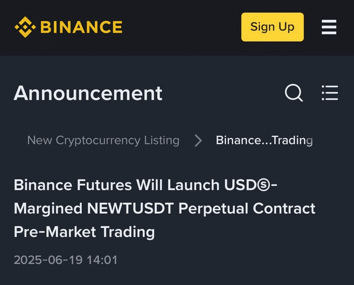Image resolution: width=354 pixels, height=285 pixels.
Task: Click the breadcrumb chevron arrow
Action: click(x=198, y=140)
